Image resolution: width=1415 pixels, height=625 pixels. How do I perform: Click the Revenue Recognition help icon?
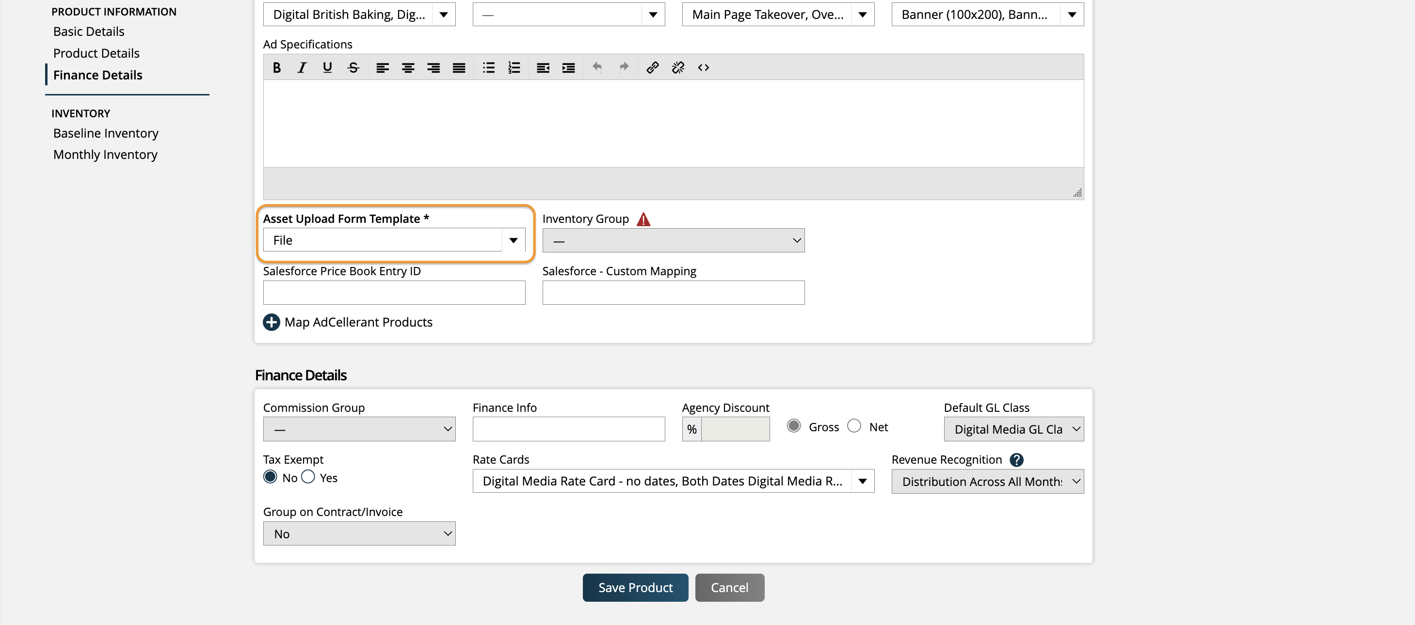(x=1016, y=460)
